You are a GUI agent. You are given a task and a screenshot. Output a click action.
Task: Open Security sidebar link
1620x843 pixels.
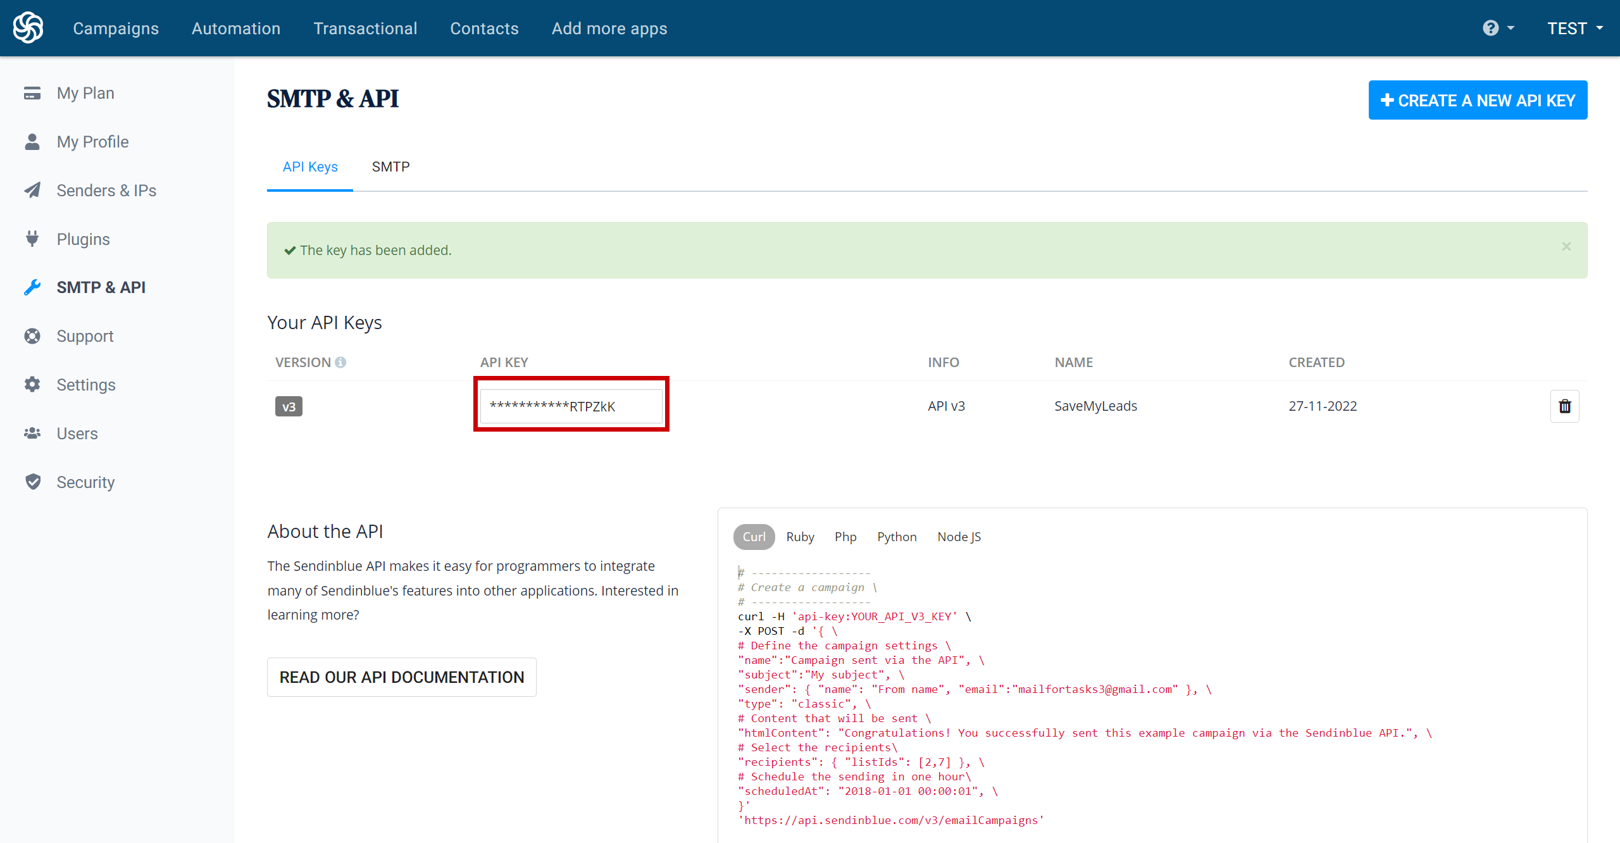[x=85, y=482]
